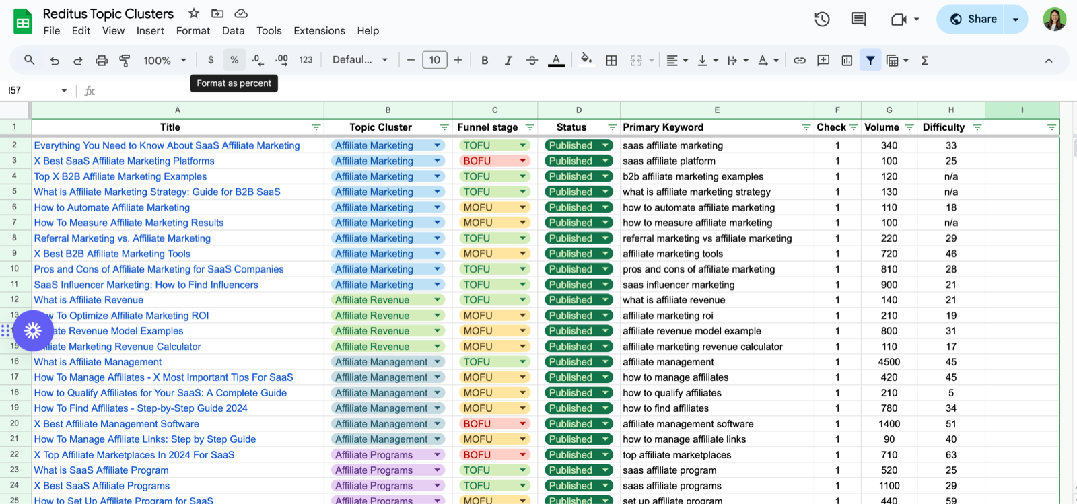The image size is (1077, 504).
Task: Apply currency format with dollar icon
Action: (211, 60)
